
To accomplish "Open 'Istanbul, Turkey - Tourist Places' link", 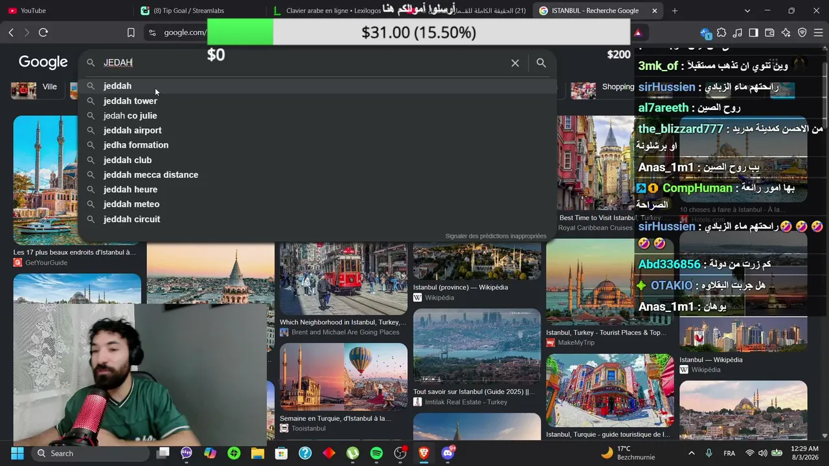I will [x=606, y=333].
